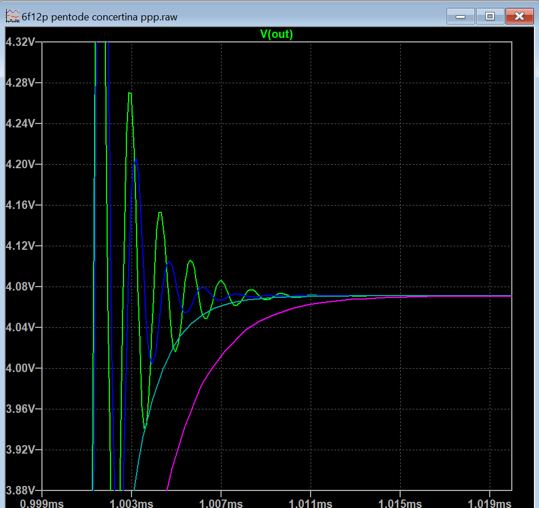Click the 3.92V axis label
Image resolution: width=539 pixels, height=508 pixels.
pos(20,449)
